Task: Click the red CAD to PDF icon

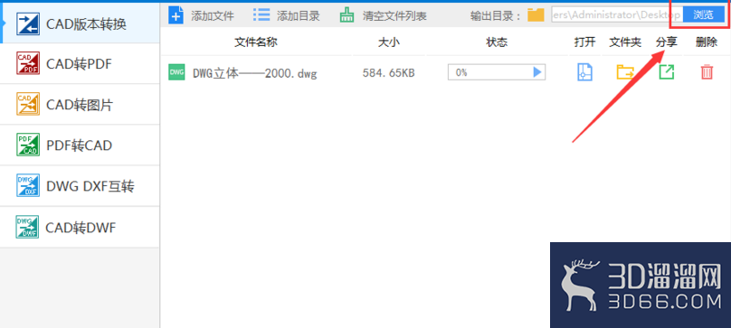Action: [28, 64]
